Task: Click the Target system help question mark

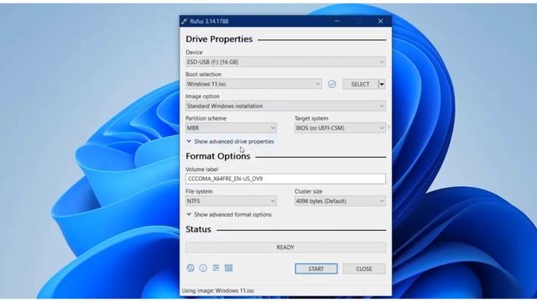Action: pyautogui.click(x=388, y=128)
